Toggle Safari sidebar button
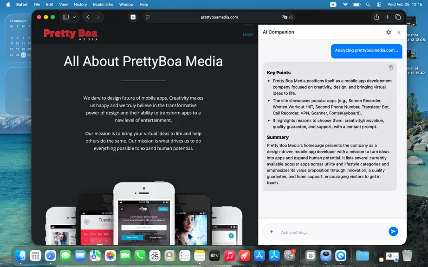The width and height of the screenshot is (428, 267). [x=65, y=17]
